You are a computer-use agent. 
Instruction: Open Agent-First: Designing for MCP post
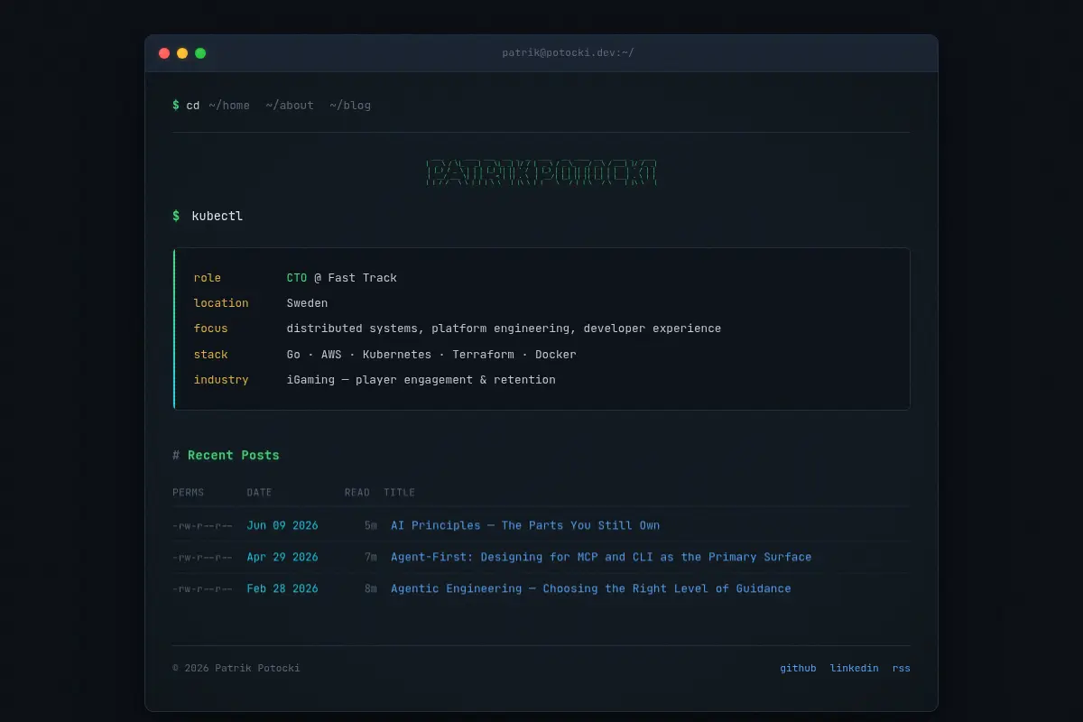601,557
